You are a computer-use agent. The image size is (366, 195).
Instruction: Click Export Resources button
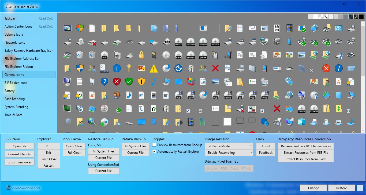click(20, 162)
